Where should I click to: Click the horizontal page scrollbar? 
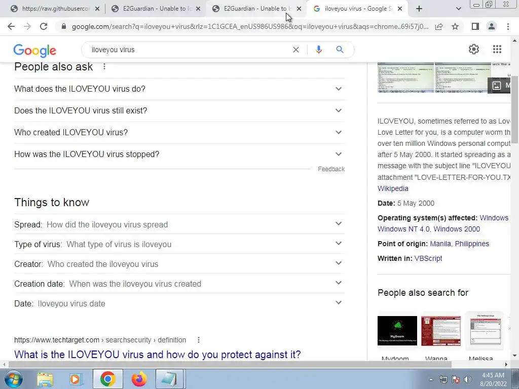pos(230,364)
